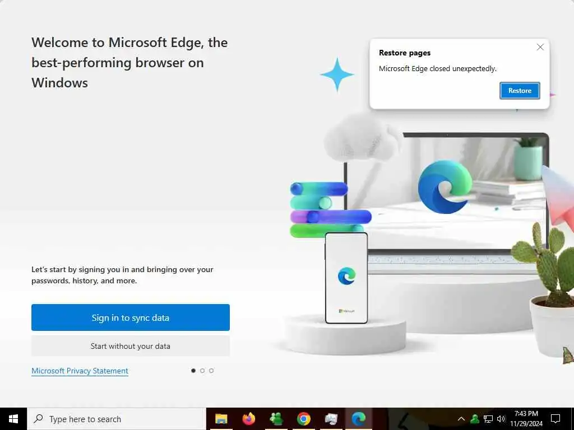574x430 pixels.
Task: Go to the second page indicator dot
Action: click(x=202, y=371)
